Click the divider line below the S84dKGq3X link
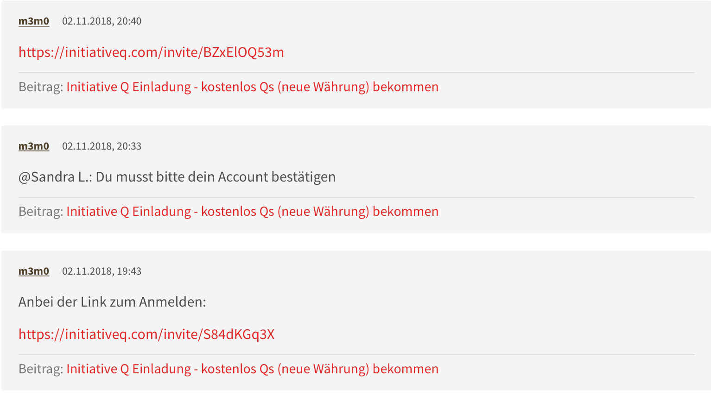The width and height of the screenshot is (711, 402). (x=356, y=355)
